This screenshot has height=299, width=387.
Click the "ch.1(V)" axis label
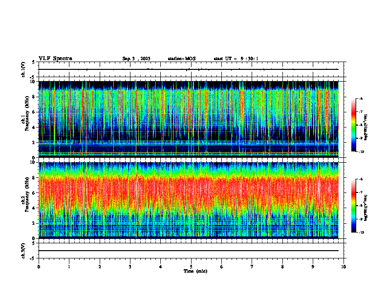[23, 69]
